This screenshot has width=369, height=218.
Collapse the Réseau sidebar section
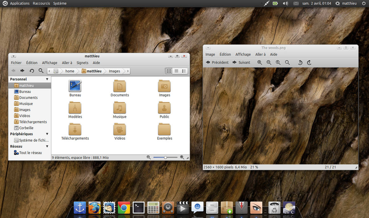point(47,146)
